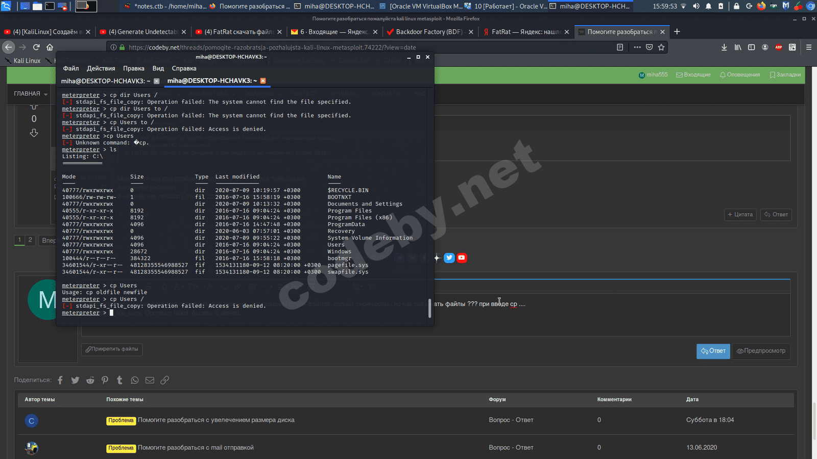The width and height of the screenshot is (817, 459).
Task: Copy the thread link using the chain icon
Action: [164, 380]
